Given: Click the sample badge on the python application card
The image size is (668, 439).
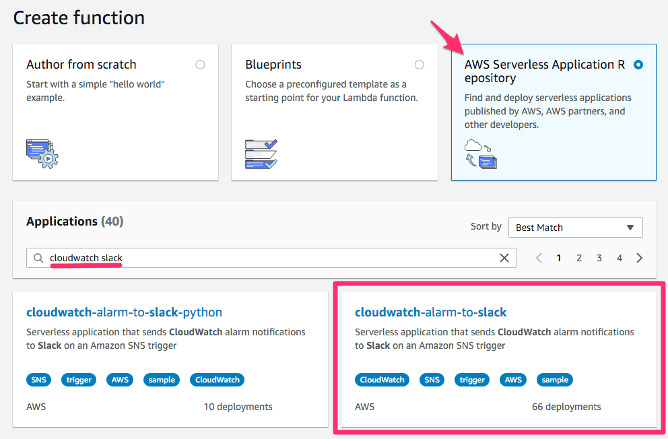Looking at the screenshot, I should 162,379.
